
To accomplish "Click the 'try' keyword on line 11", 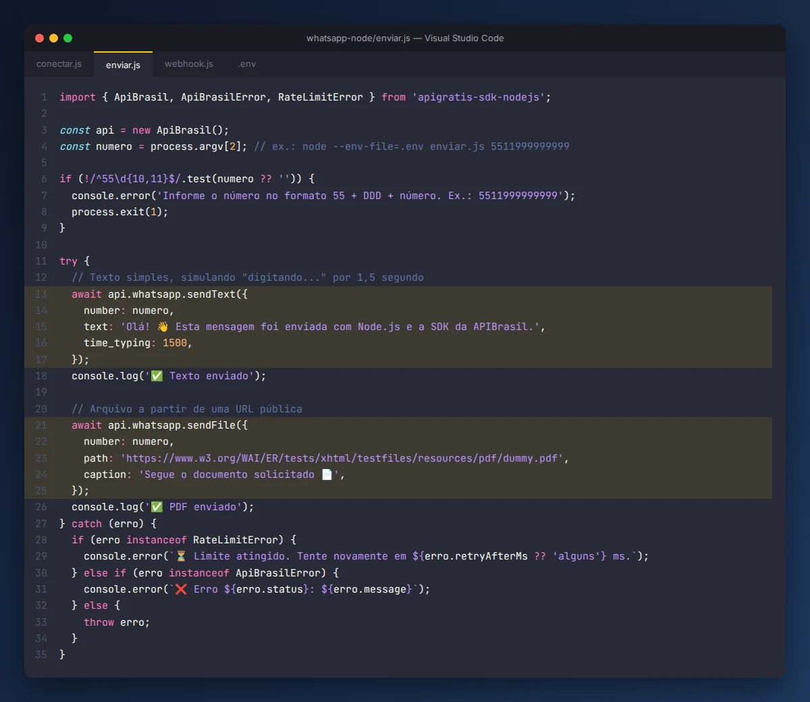I will pos(68,261).
